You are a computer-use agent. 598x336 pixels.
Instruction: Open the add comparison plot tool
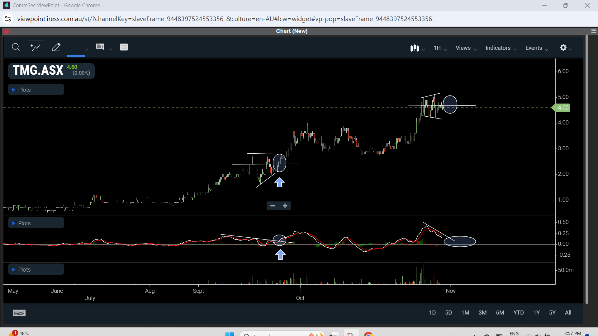pos(35,47)
